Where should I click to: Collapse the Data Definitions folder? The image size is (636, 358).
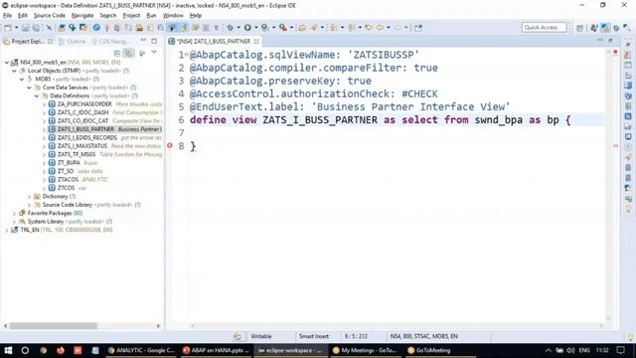point(37,95)
